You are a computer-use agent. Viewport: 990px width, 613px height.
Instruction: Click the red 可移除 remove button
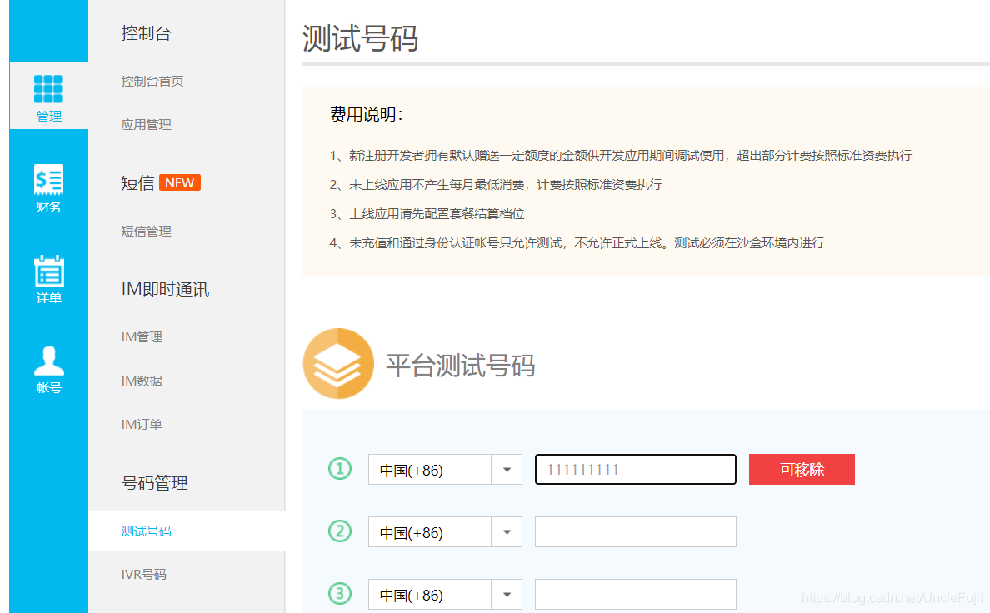(801, 469)
